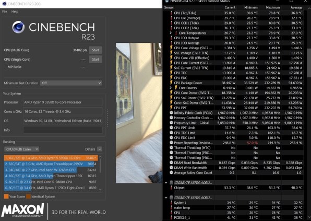Expand the Core Powers row in HWiNFO
The width and height of the screenshot is (311, 221).
(171, 88)
